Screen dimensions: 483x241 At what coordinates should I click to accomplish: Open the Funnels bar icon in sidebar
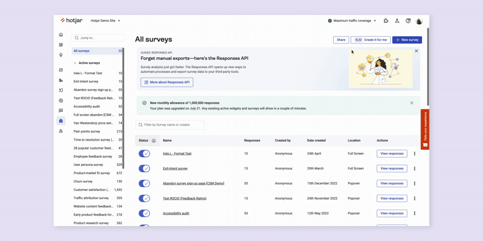pyautogui.click(x=61, y=80)
